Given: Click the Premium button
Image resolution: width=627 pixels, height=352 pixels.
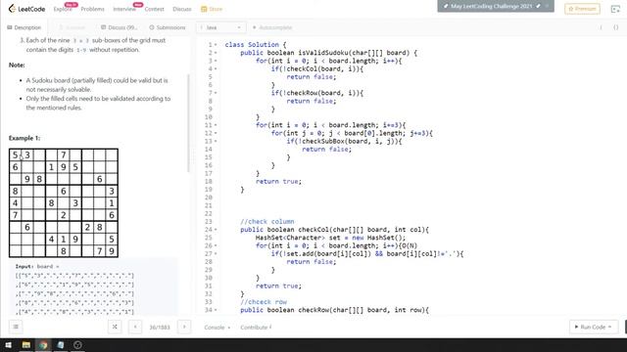Looking at the screenshot, I should [x=582, y=9].
